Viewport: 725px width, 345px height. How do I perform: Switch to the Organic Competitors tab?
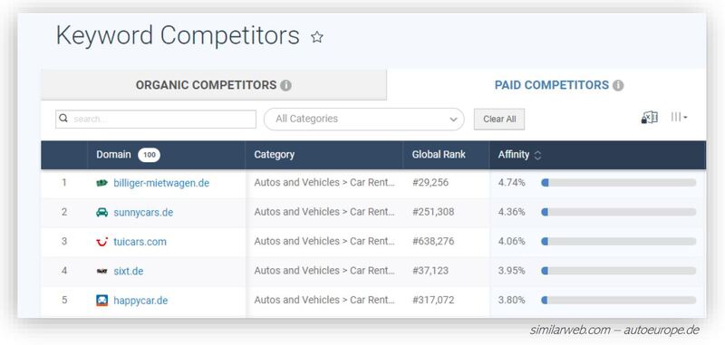(x=214, y=85)
